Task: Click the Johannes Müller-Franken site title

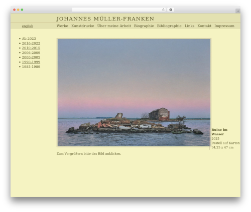Action: (x=105, y=19)
